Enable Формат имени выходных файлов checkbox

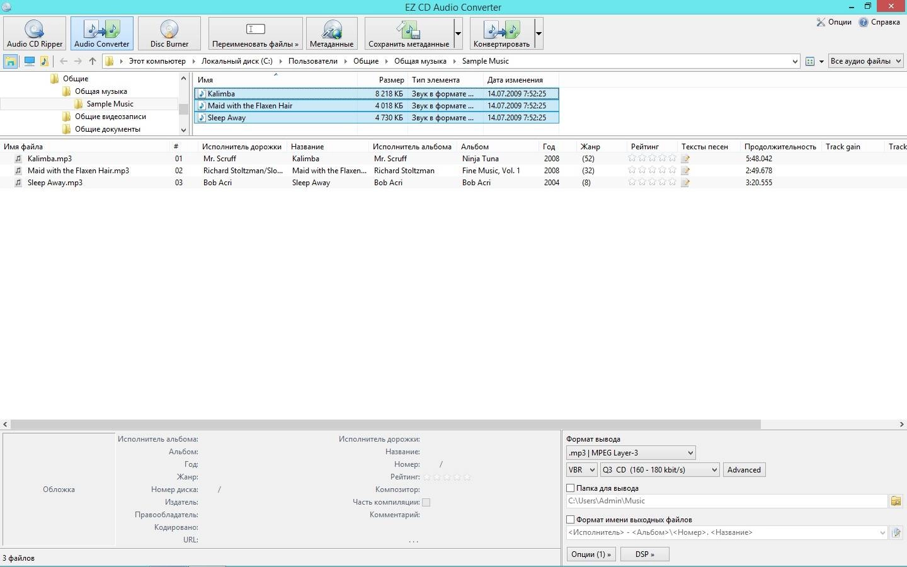coord(571,520)
